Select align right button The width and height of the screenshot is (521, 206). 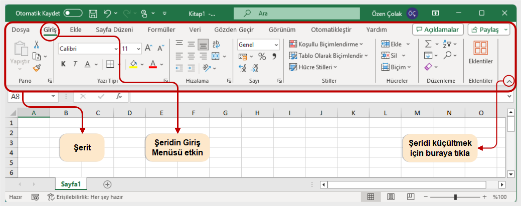click(x=203, y=56)
